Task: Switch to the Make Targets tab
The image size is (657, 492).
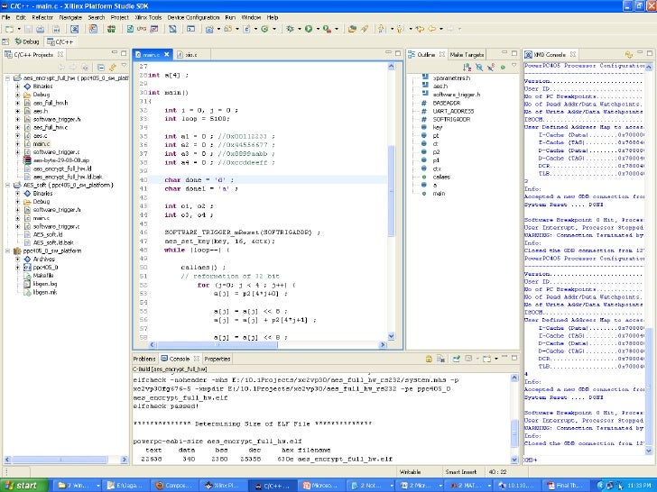Action: click(x=467, y=54)
